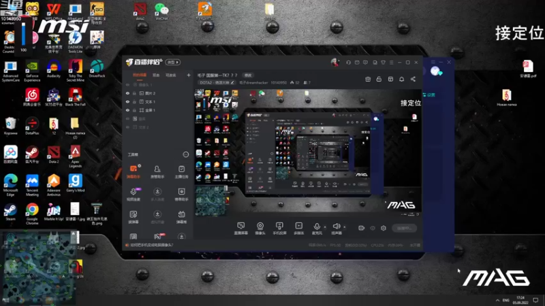This screenshot has height=306, width=545.
Task: Toggle the lock on 全屏 1 layer
Action: tap(134, 110)
